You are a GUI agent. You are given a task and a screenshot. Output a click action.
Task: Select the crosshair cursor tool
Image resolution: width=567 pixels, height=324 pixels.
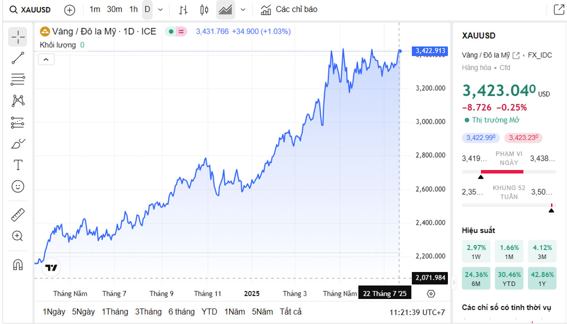point(17,37)
